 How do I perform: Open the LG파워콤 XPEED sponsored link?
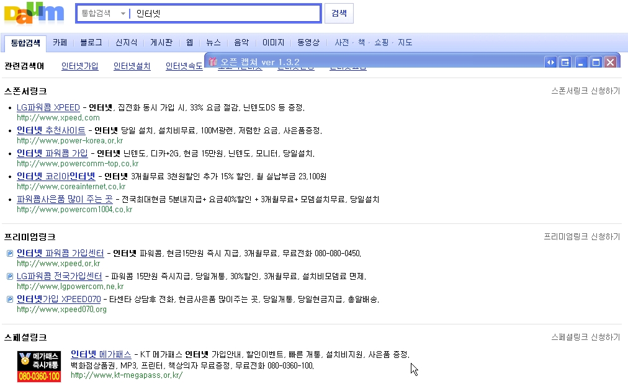point(48,107)
